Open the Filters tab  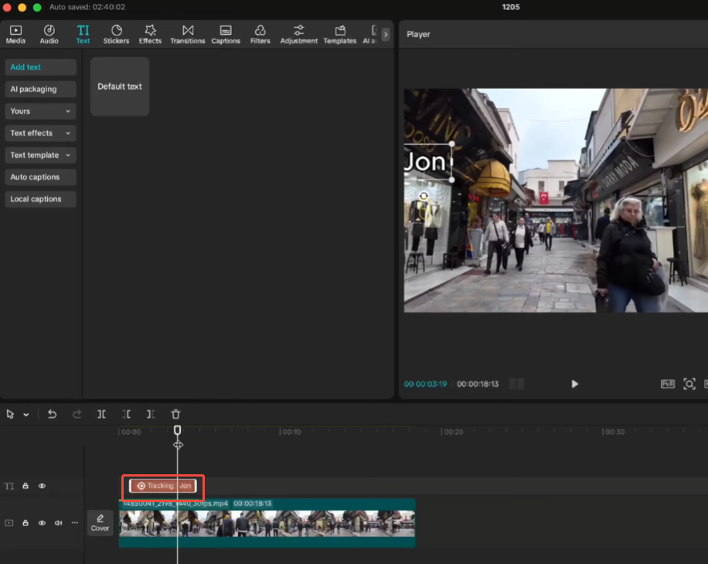tap(260, 34)
